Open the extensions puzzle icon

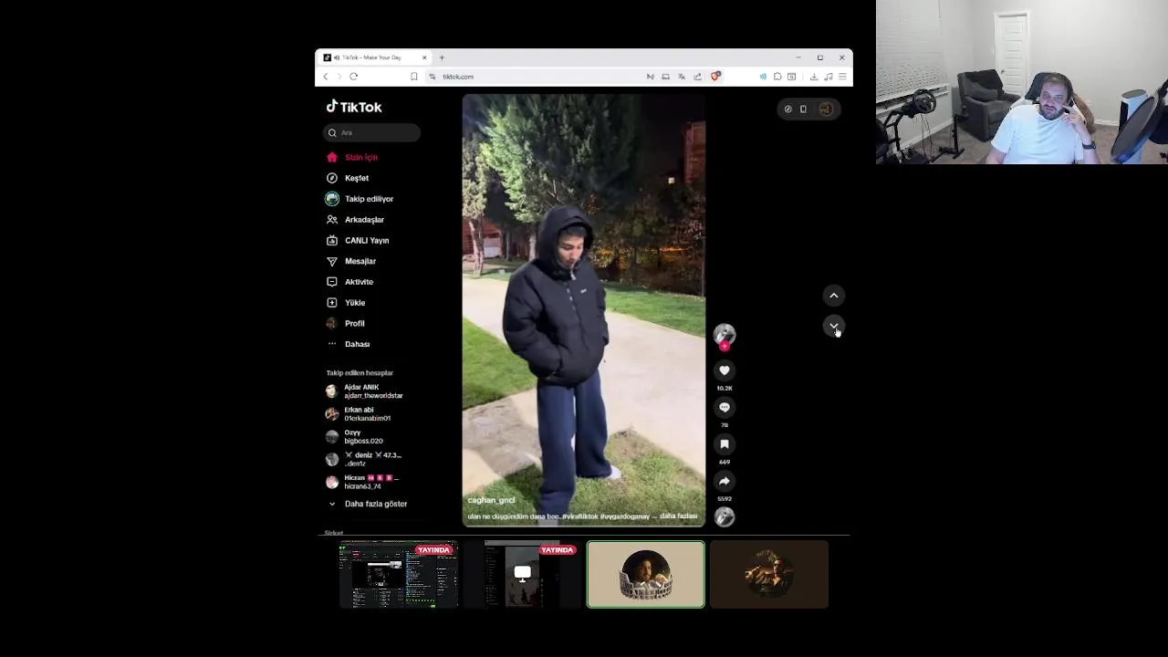coord(777,77)
